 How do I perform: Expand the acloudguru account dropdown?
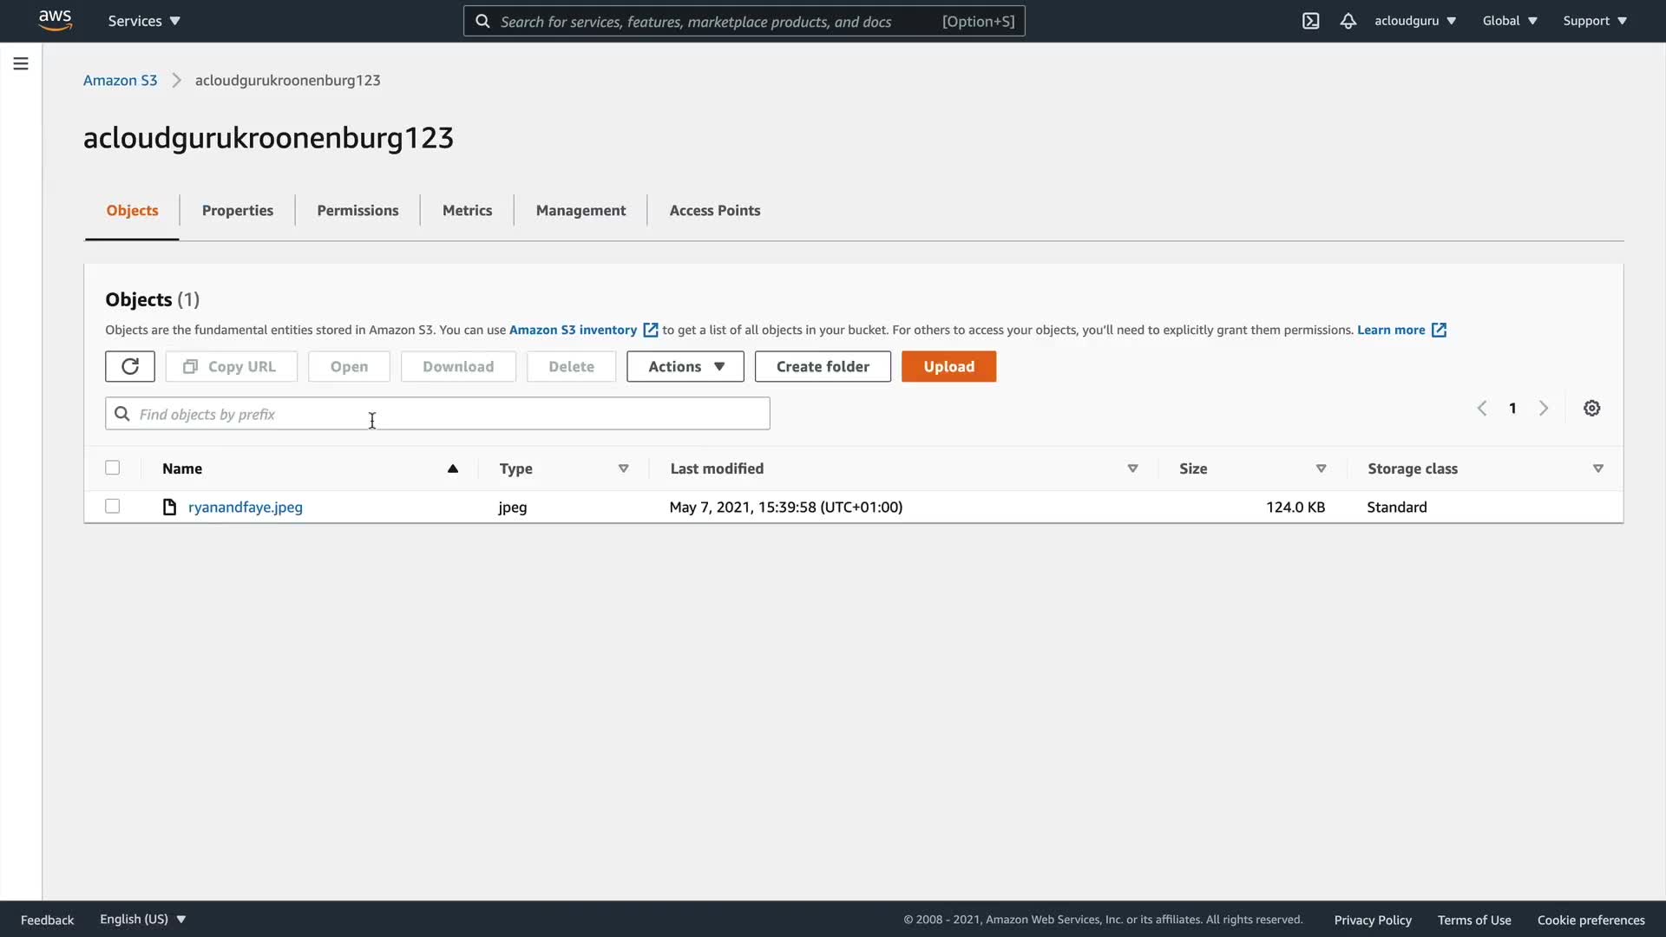(1414, 21)
